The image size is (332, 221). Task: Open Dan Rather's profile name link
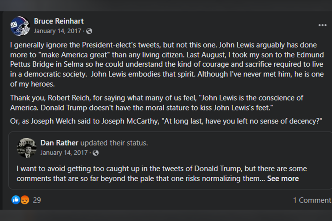point(59,143)
